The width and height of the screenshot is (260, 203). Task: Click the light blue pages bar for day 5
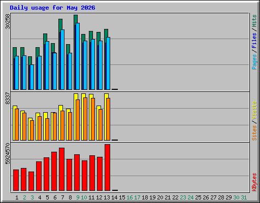pos(47,65)
